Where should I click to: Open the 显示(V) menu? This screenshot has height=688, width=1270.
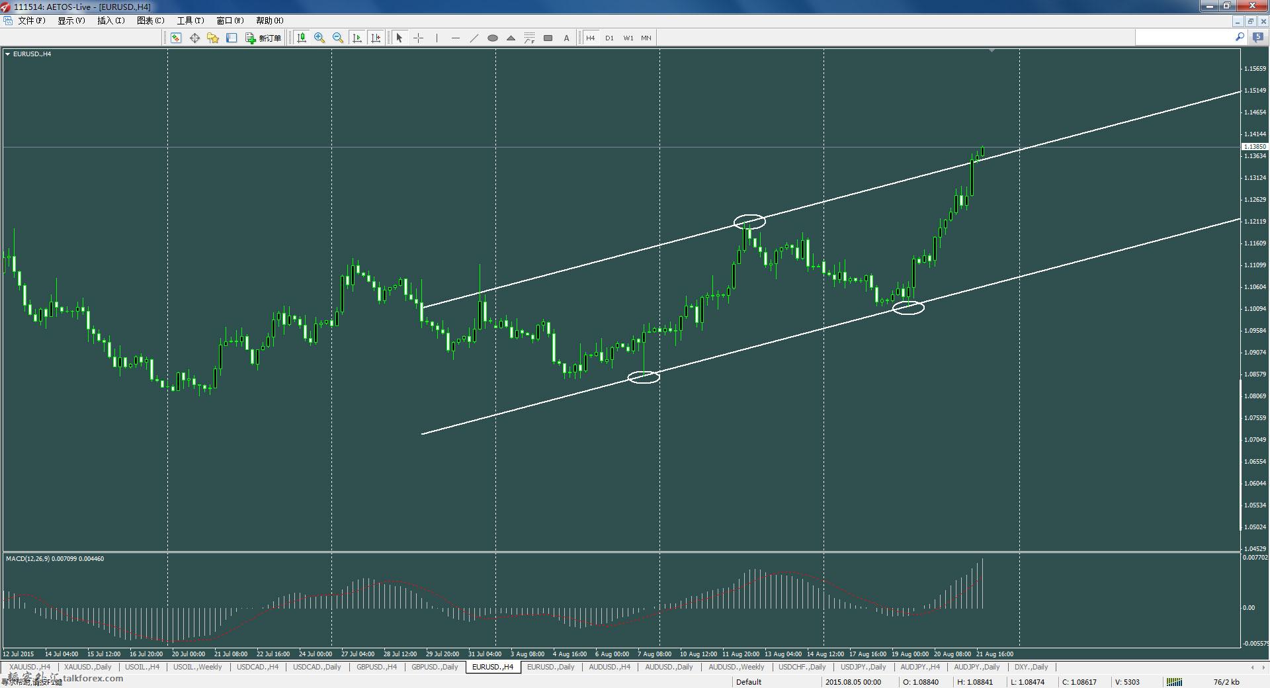click(x=71, y=21)
